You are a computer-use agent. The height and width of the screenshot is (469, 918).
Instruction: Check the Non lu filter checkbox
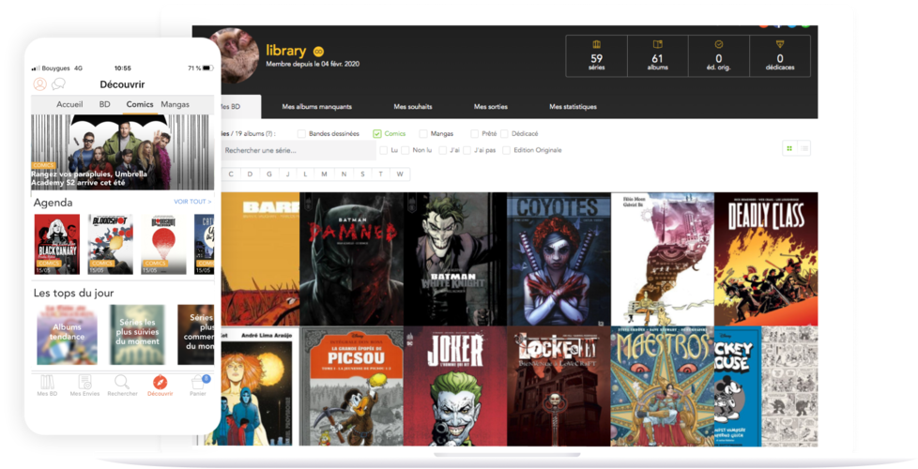pyautogui.click(x=405, y=150)
